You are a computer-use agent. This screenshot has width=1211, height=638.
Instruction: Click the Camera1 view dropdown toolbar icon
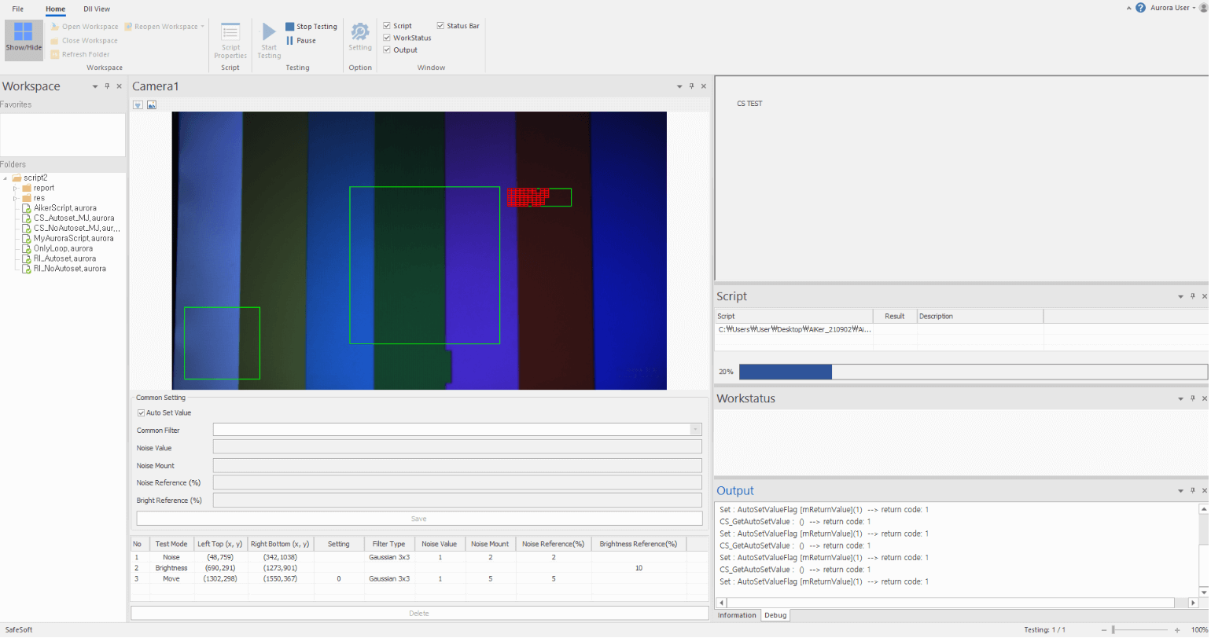tap(138, 104)
